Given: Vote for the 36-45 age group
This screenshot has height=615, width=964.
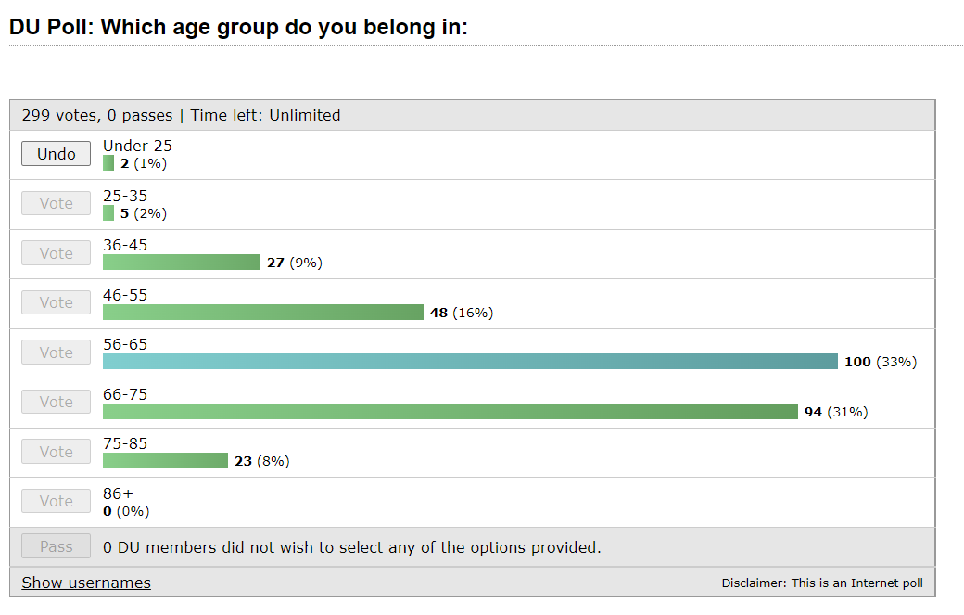Looking at the screenshot, I should 56,253.
